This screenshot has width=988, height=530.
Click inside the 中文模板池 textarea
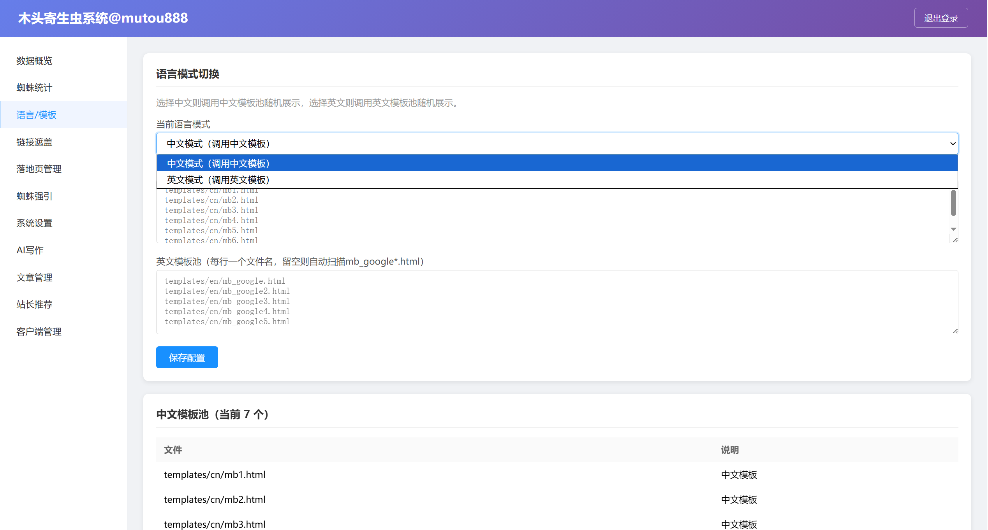click(553, 216)
